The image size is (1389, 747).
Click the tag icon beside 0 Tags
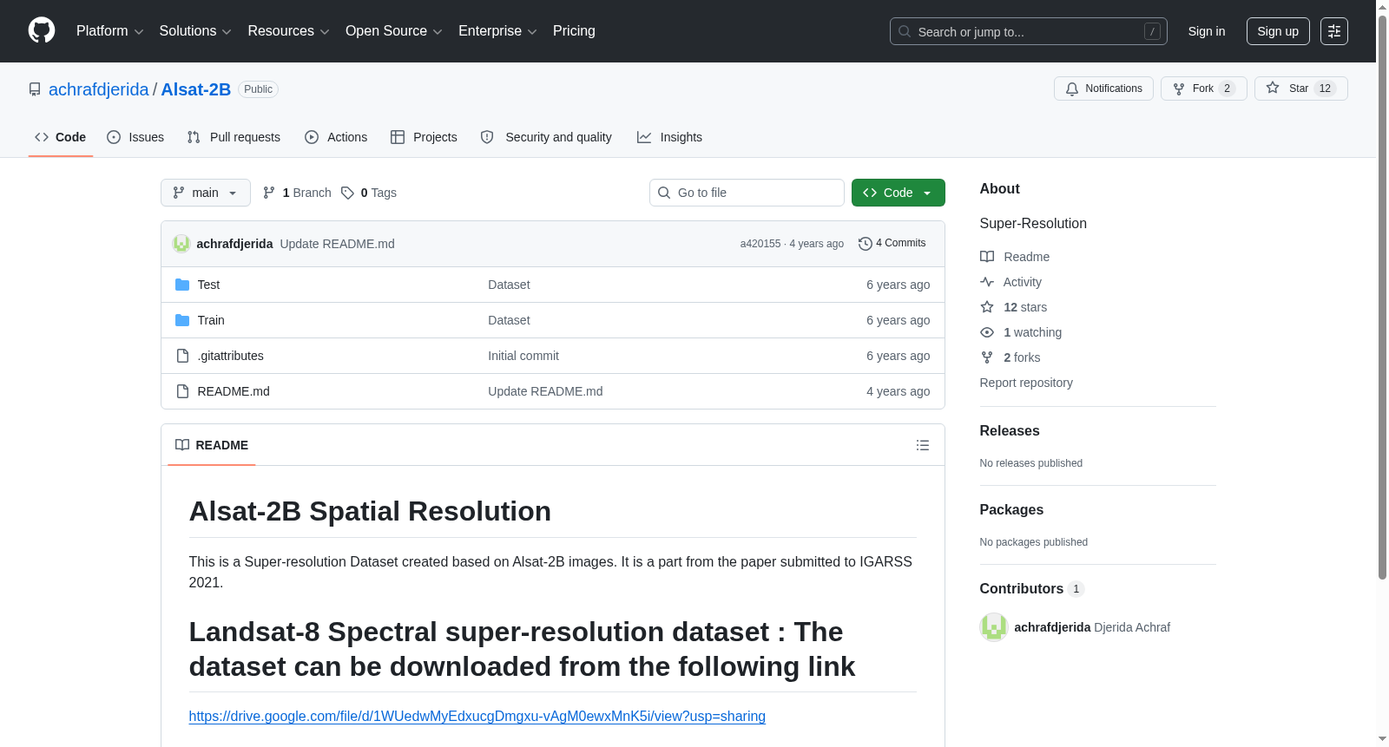tap(347, 193)
